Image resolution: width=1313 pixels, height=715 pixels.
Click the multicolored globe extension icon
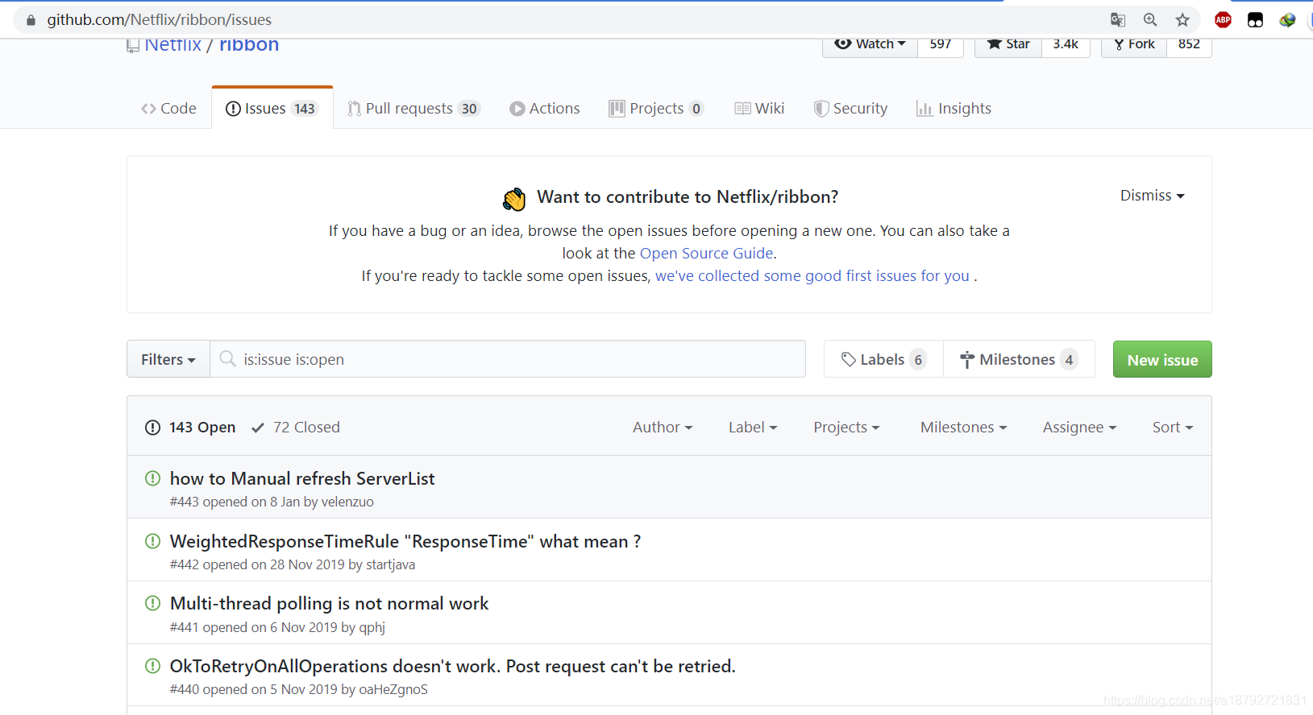(x=1287, y=20)
